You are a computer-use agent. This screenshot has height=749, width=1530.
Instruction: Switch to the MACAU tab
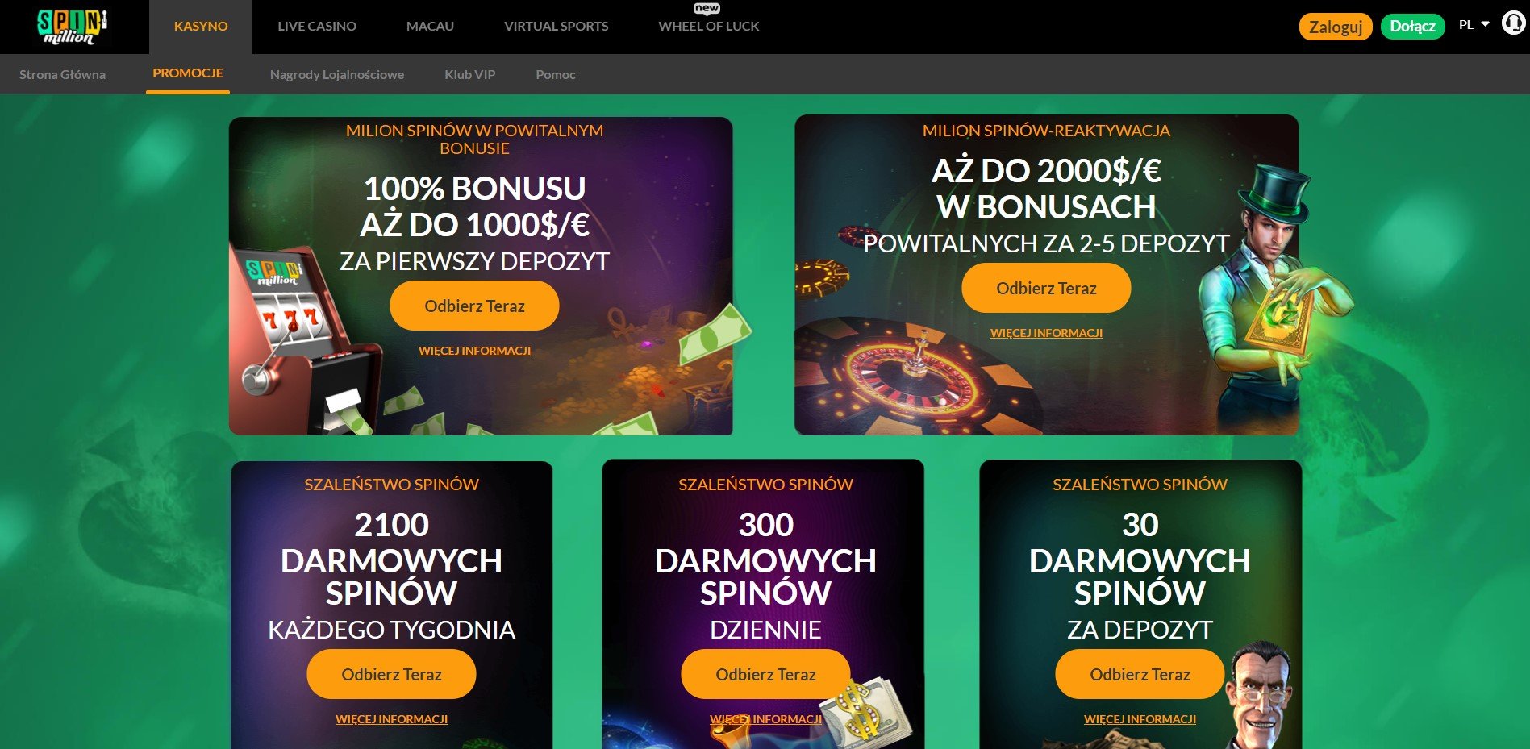[x=430, y=27]
